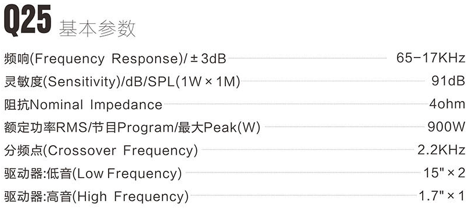Click the RMS/Program/Peak power label
Viewport: 468px width, 219px height.
[x=132, y=128]
